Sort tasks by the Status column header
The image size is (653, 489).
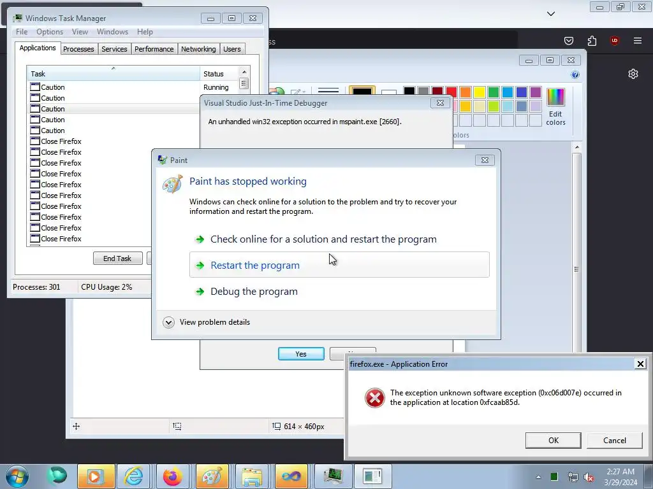click(219, 74)
